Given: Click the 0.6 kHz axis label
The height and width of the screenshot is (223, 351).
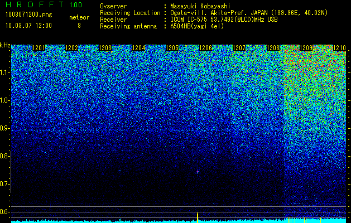Looking at the screenshot, I should pyautogui.click(x=4, y=212).
